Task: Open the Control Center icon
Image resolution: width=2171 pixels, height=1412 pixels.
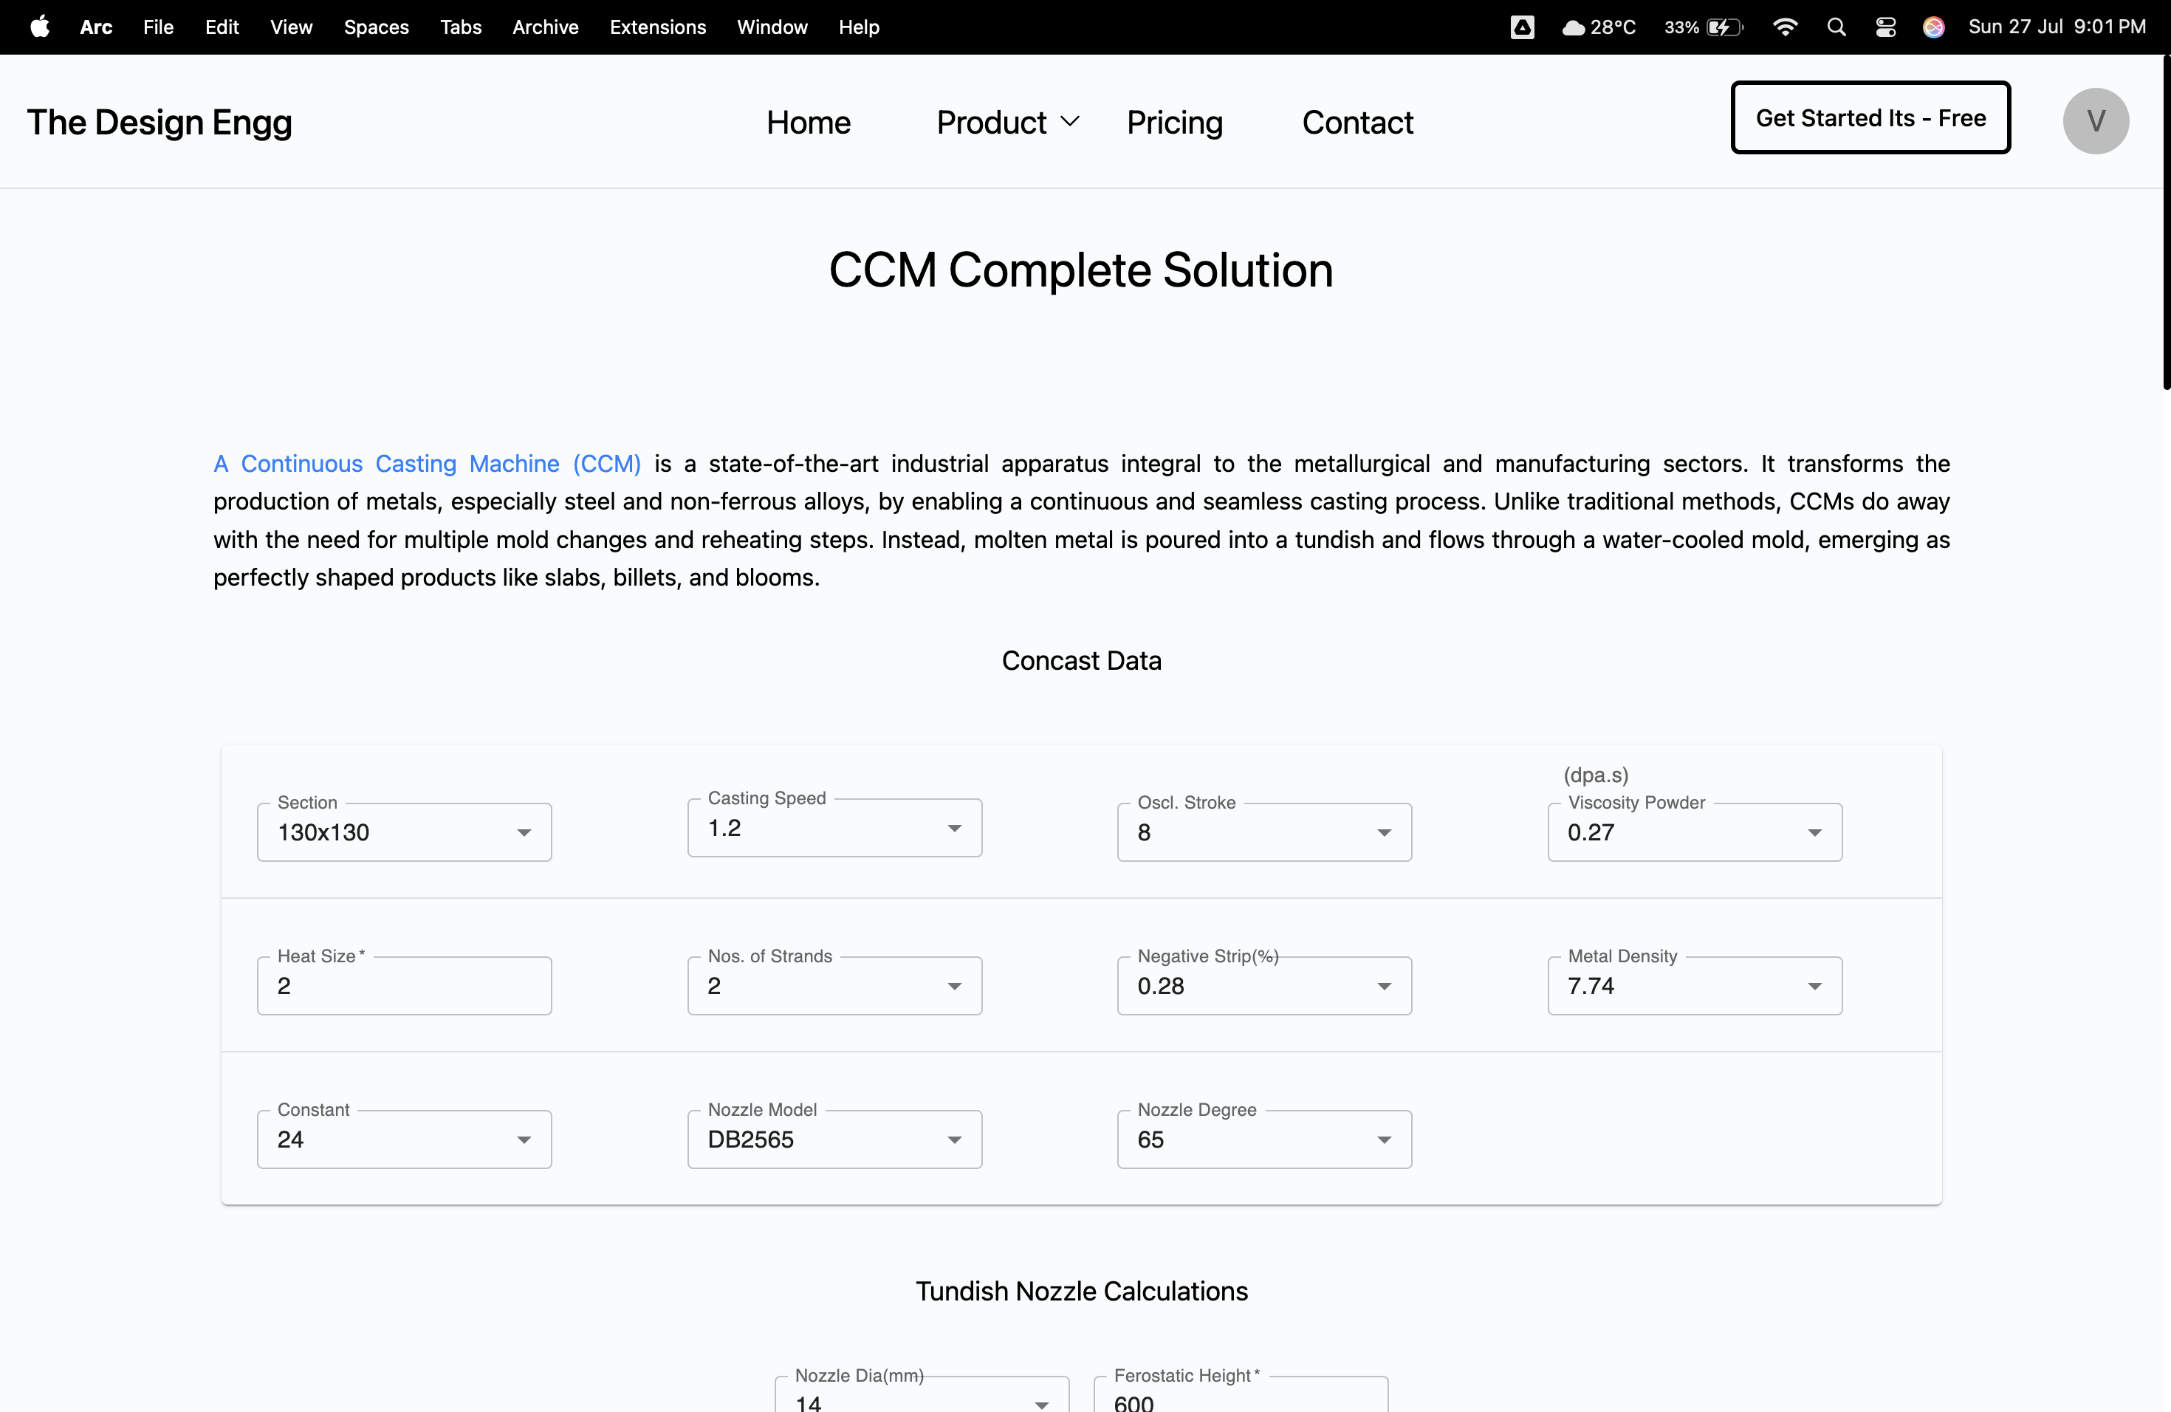Action: pyautogui.click(x=1885, y=27)
